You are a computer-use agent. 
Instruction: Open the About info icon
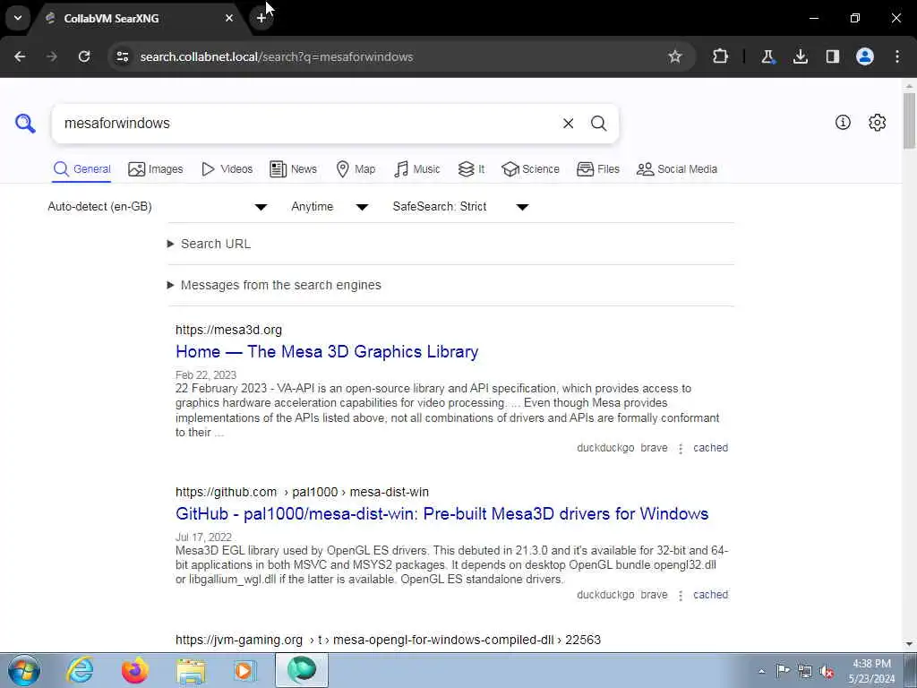[x=843, y=122]
